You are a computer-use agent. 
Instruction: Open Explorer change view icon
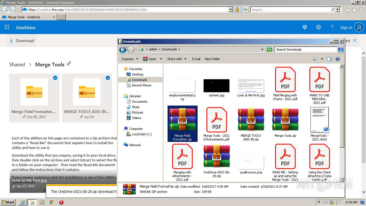coord(315,59)
